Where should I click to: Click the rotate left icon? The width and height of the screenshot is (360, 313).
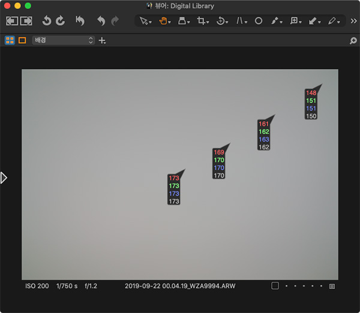pos(47,21)
